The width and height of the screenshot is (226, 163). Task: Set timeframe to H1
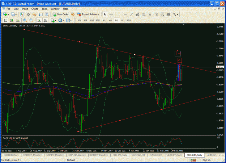point(104,20)
